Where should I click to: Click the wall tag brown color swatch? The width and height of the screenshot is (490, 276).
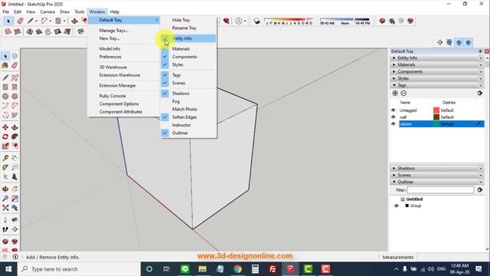436,117
